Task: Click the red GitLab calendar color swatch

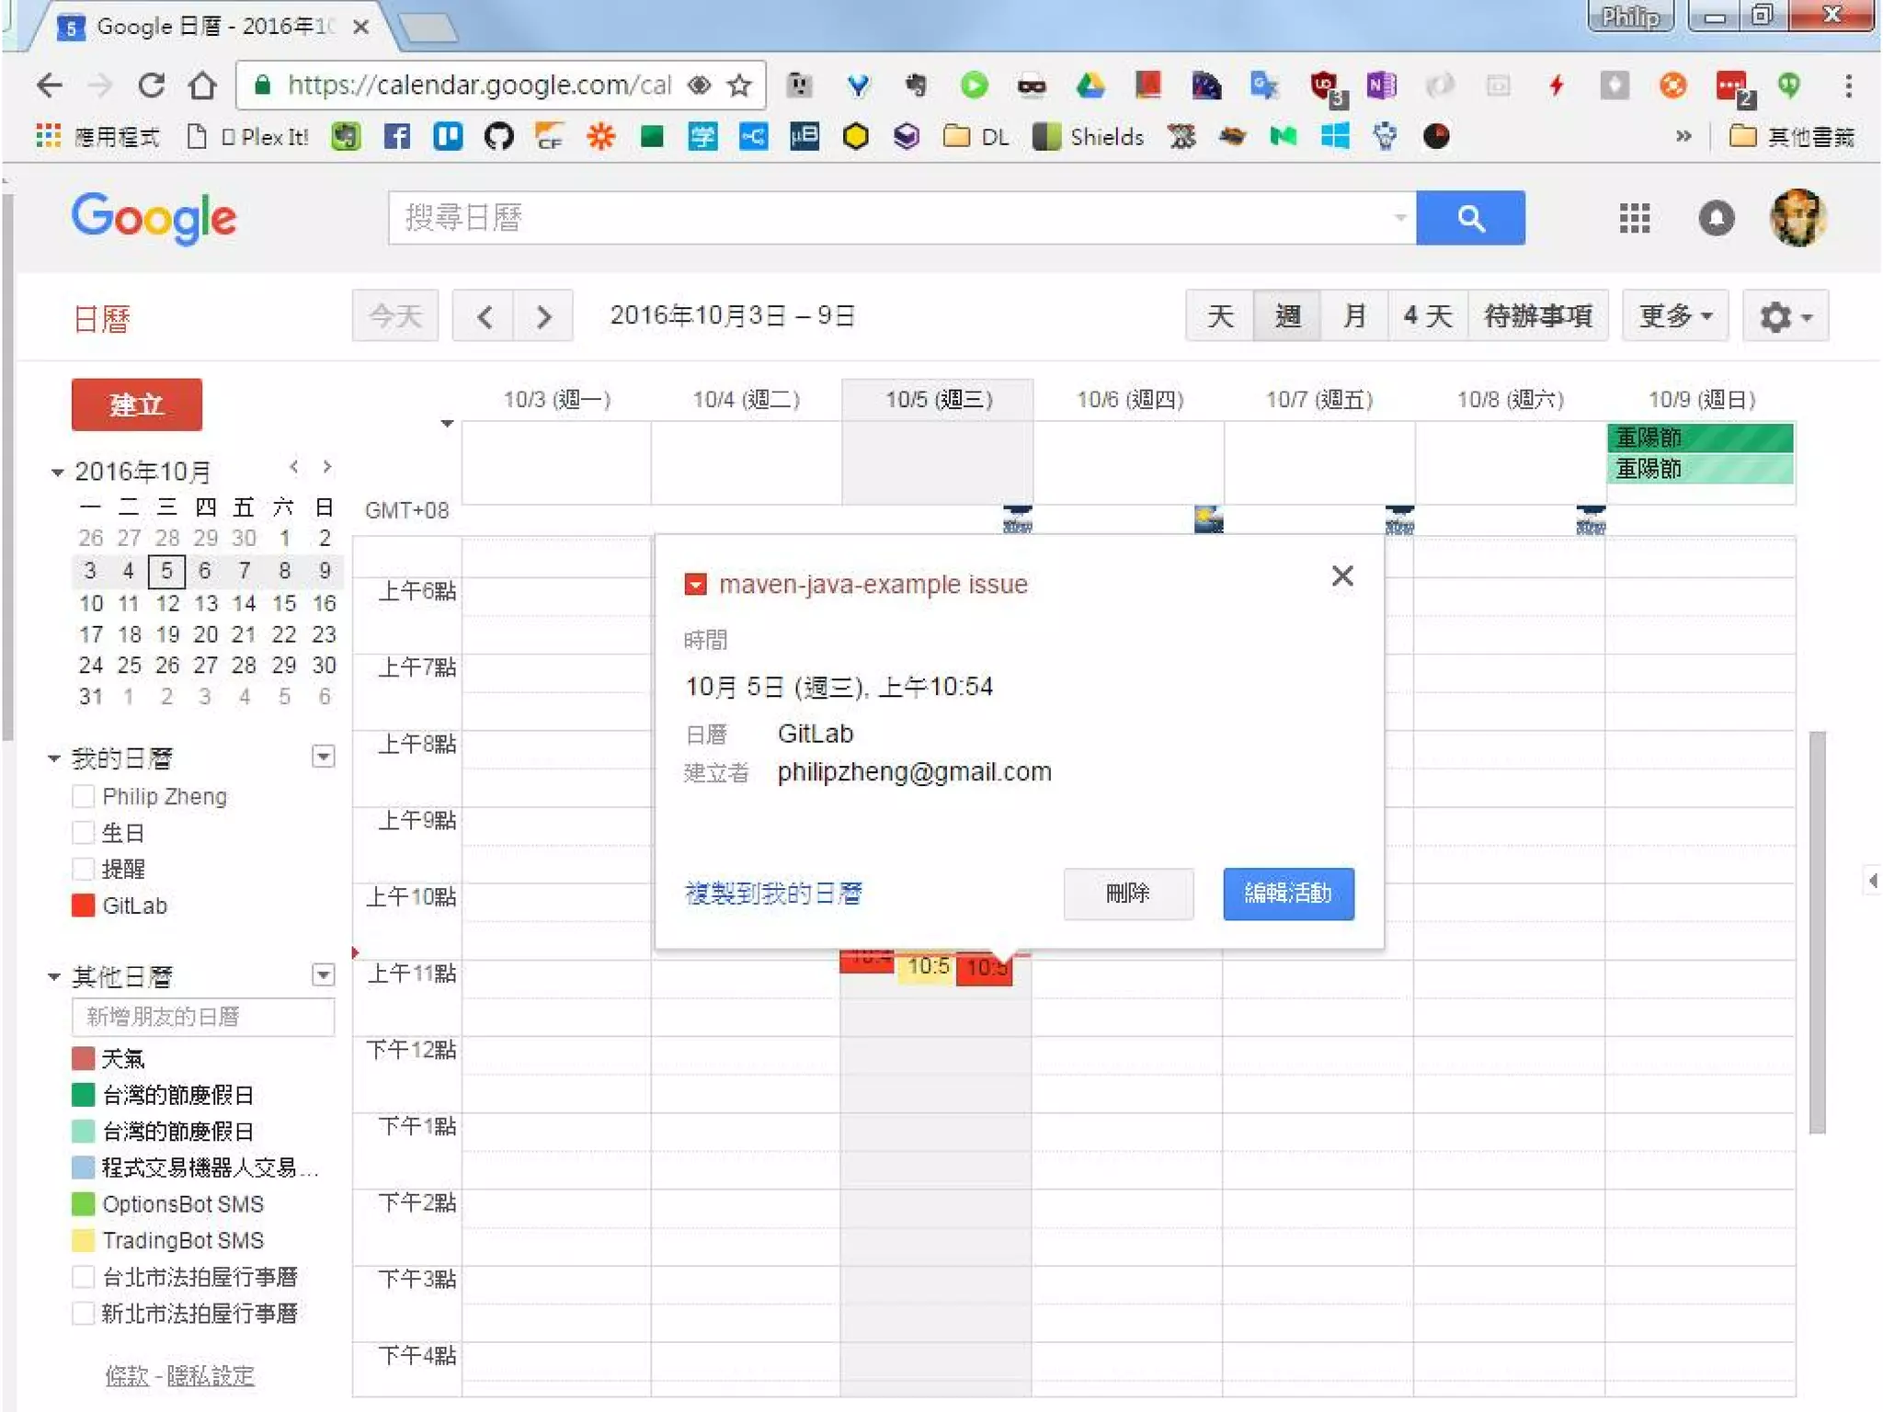Action: pyautogui.click(x=83, y=905)
